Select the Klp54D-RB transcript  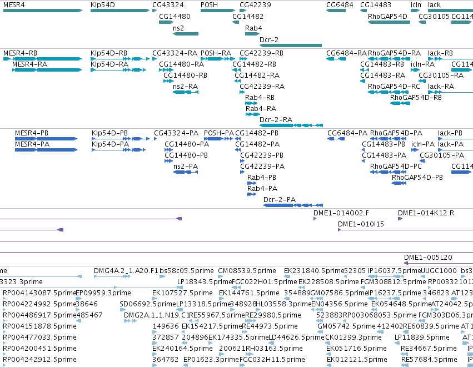coord(120,59)
